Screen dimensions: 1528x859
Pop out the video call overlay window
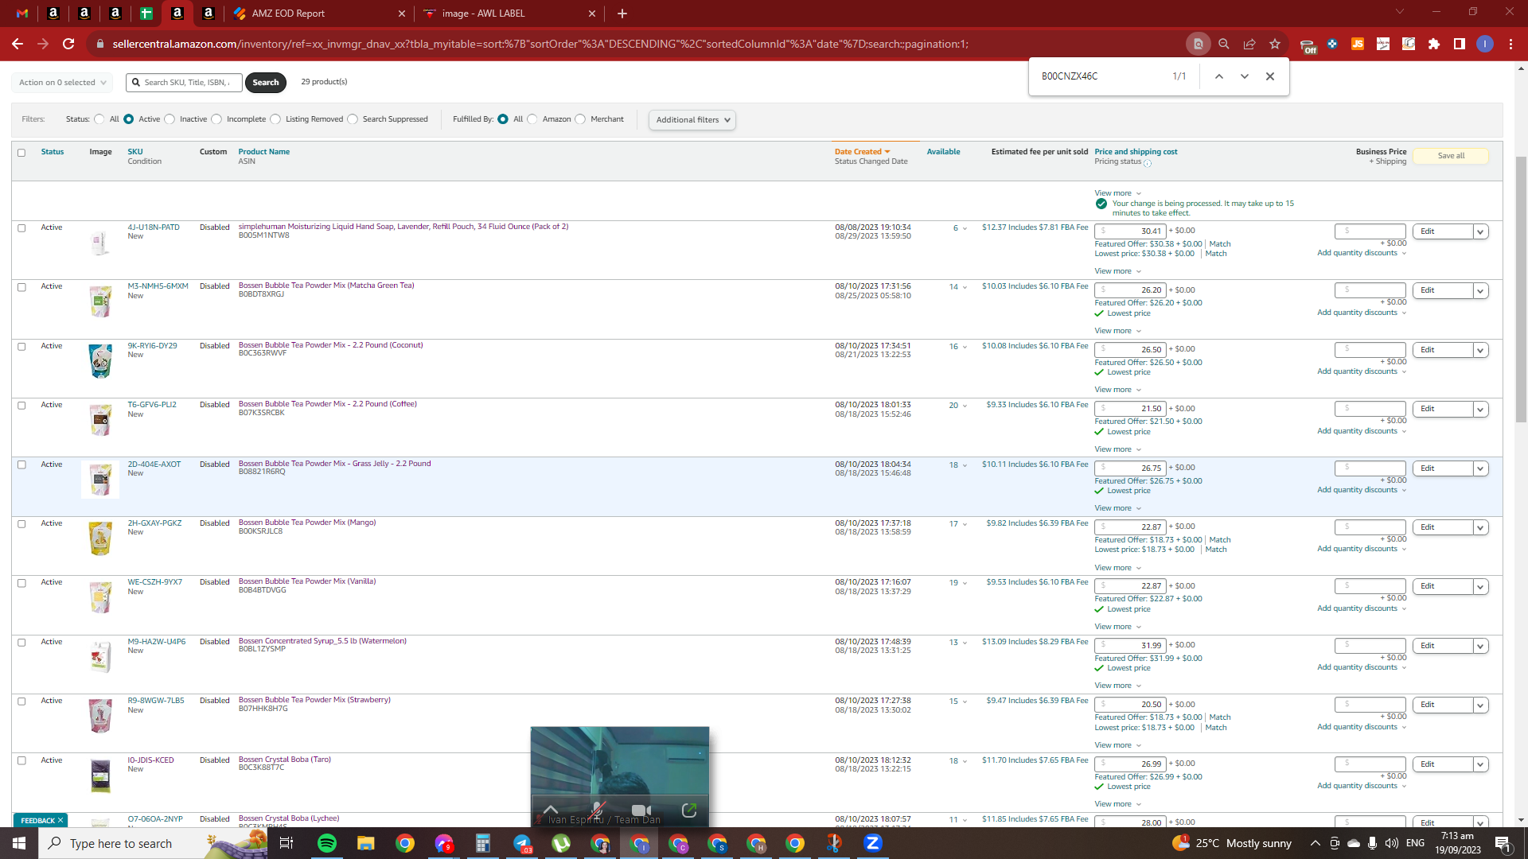689,810
